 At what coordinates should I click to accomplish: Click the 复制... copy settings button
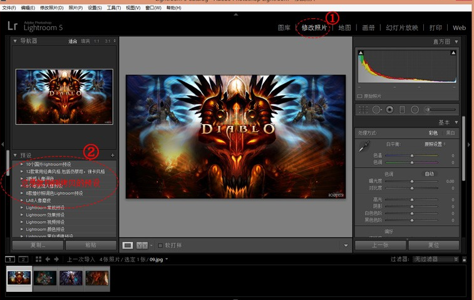(x=38, y=246)
